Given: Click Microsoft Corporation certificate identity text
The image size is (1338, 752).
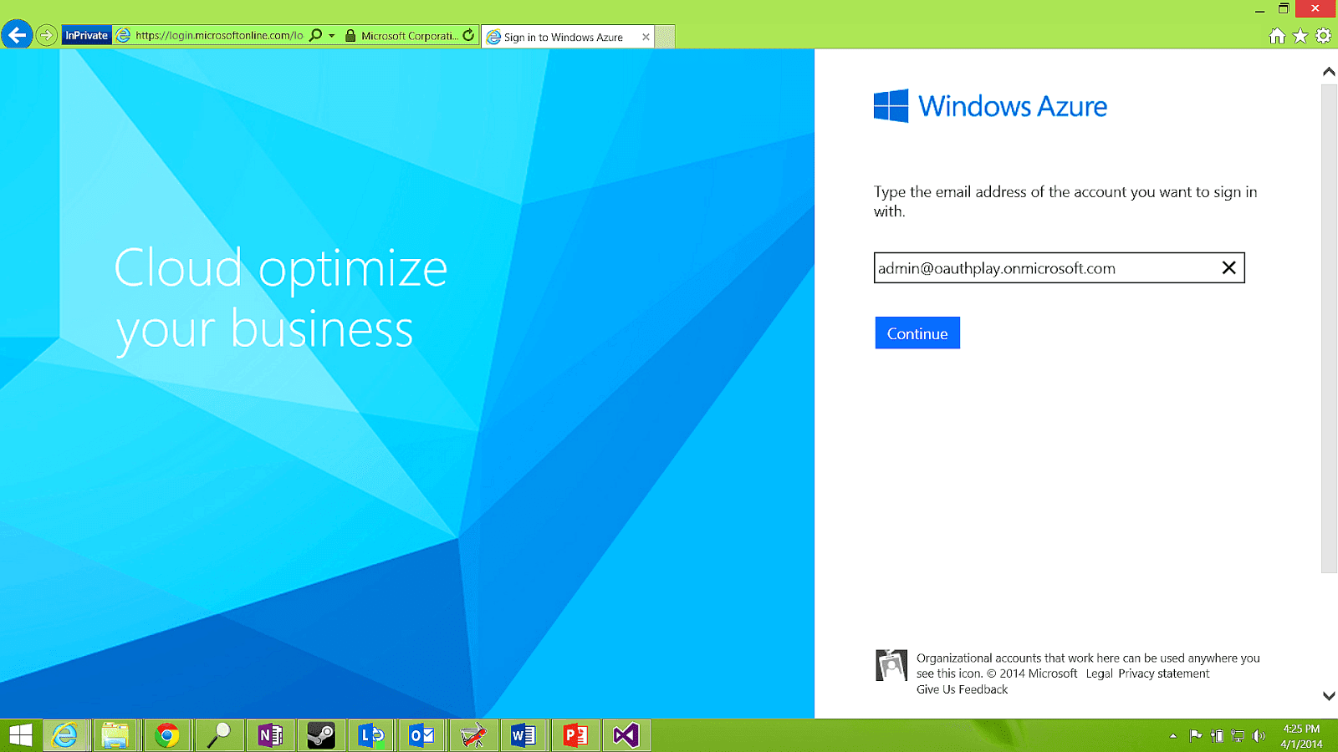Looking at the screenshot, I should tap(409, 36).
